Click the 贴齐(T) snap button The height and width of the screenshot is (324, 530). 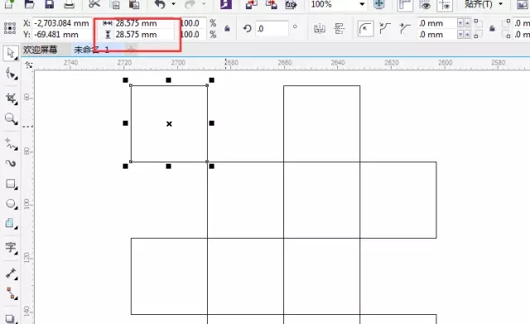tap(479, 4)
